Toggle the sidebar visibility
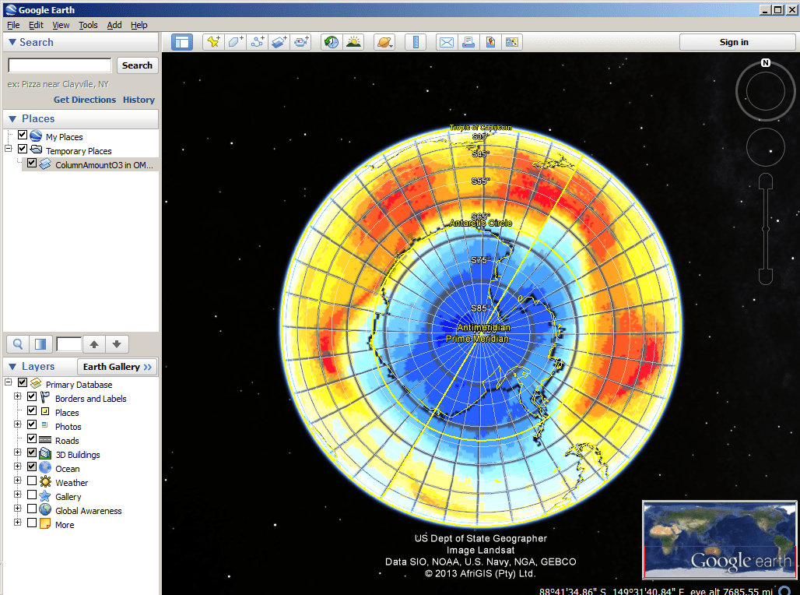Image resolution: width=800 pixels, height=595 pixels. pyautogui.click(x=182, y=41)
